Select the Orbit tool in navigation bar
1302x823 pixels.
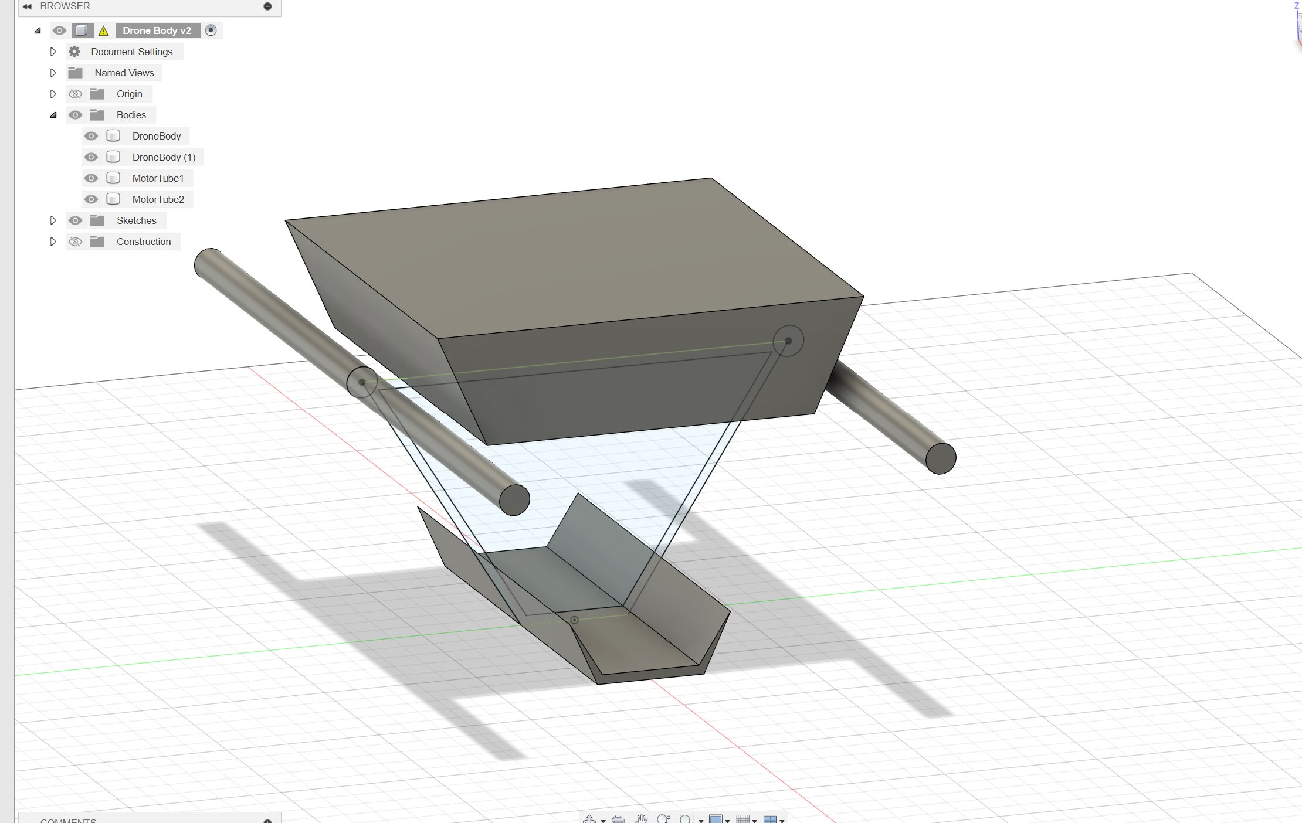tap(589, 819)
